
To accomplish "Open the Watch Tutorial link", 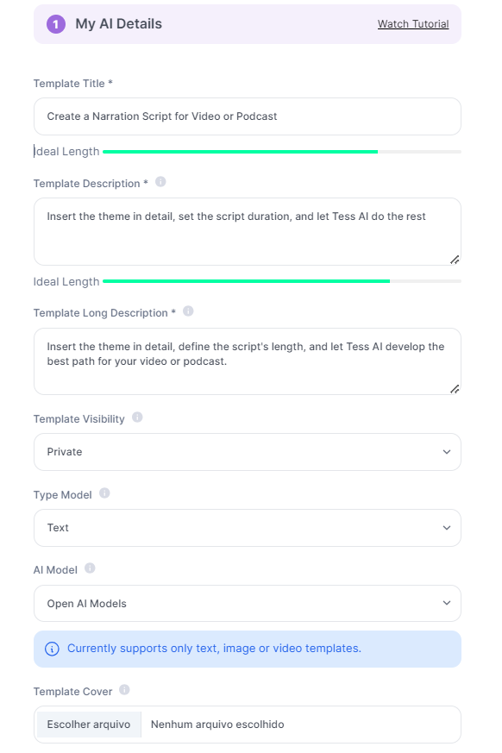I will point(413,24).
